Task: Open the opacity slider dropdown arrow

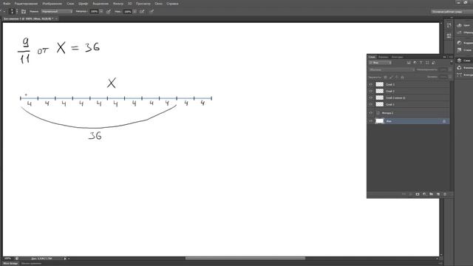Action: tap(101, 12)
